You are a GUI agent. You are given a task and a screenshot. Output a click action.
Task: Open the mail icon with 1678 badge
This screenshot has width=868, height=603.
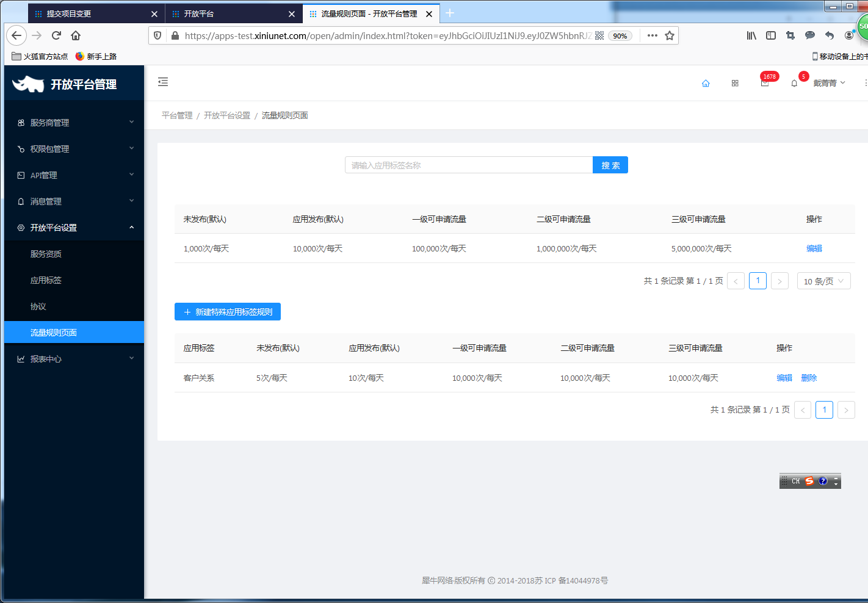(x=765, y=83)
